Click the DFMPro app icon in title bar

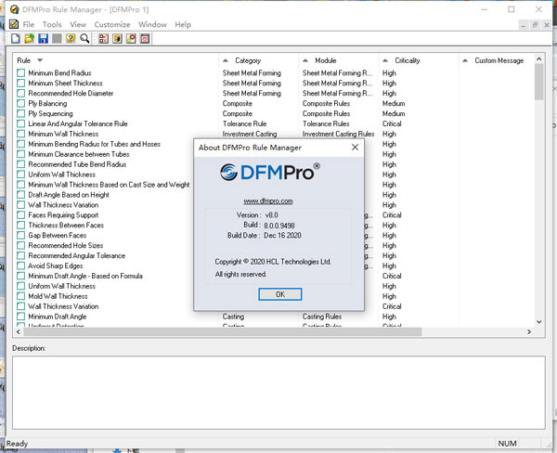pos(9,8)
